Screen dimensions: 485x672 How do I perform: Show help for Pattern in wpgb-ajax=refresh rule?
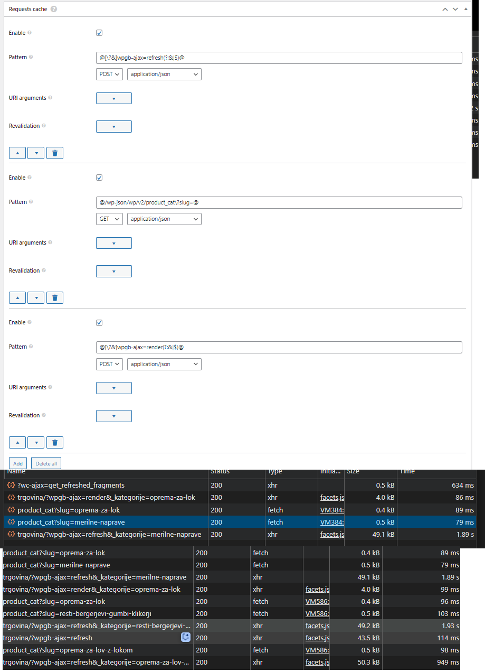click(x=31, y=57)
